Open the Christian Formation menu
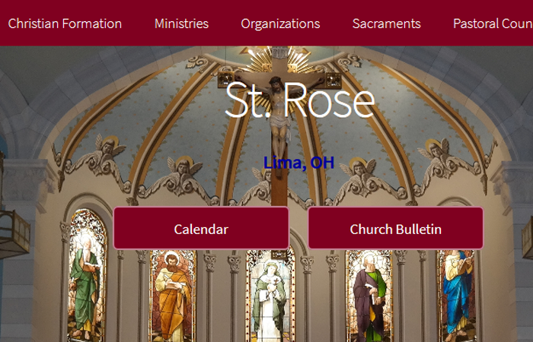 [x=65, y=24]
